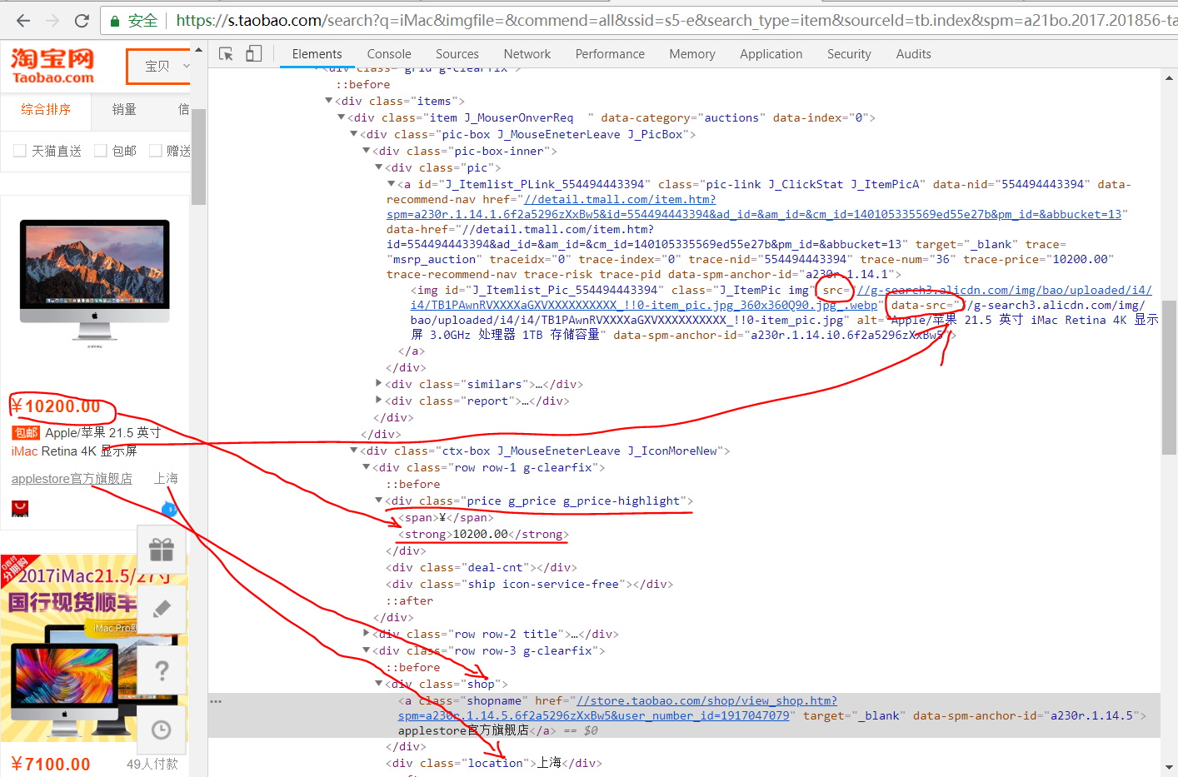The height and width of the screenshot is (777, 1178).
Task: Collapse the pic-box-inner node
Action: point(367,151)
